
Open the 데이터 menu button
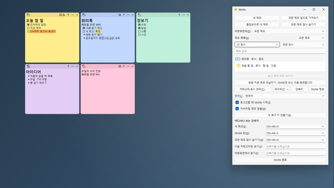pos(281,89)
